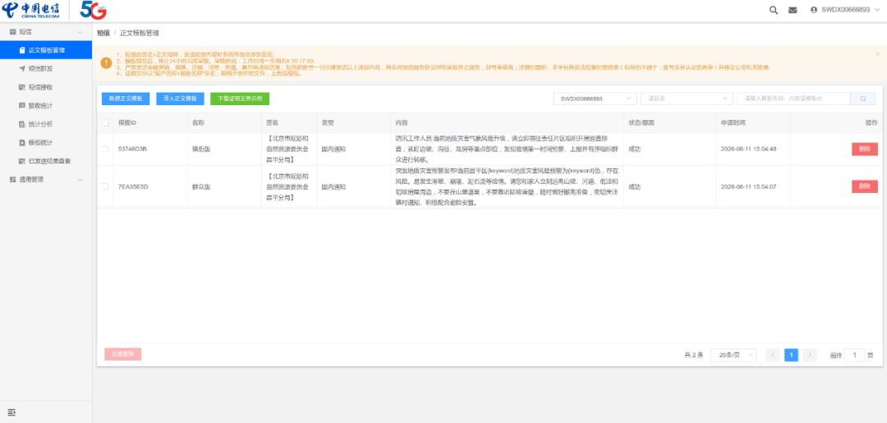Check the checkbox for row 53746D3B
The height and width of the screenshot is (423, 887).
point(105,149)
